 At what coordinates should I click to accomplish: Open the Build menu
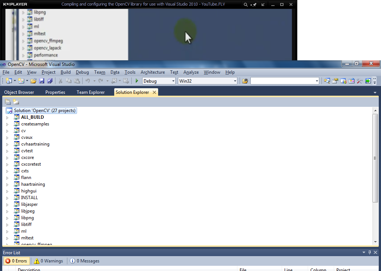pyautogui.click(x=65, y=72)
